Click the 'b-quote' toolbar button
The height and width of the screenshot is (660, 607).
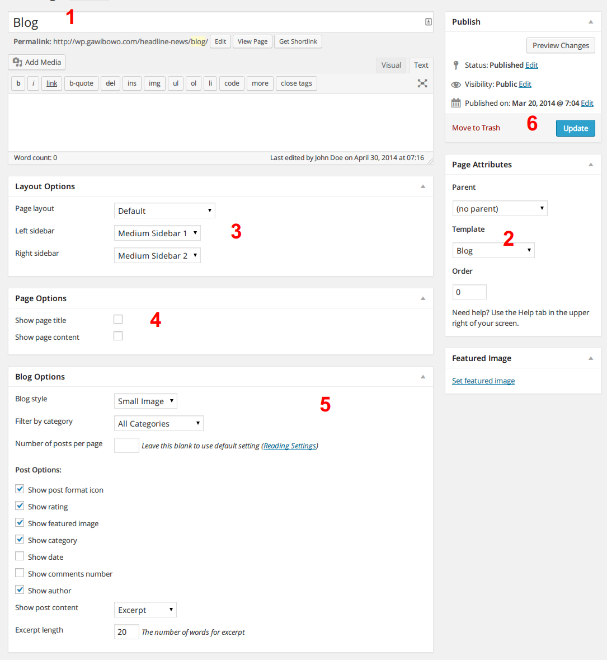[x=81, y=83]
